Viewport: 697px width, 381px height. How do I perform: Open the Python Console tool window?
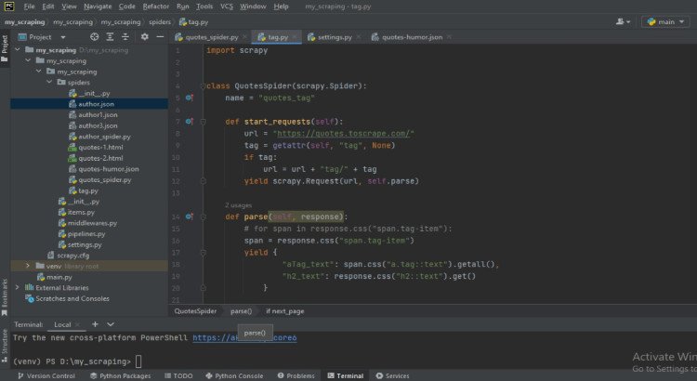tap(233, 375)
